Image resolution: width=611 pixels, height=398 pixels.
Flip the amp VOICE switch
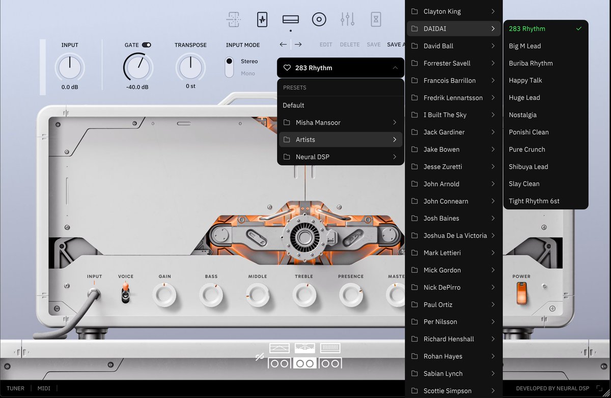coord(125,293)
